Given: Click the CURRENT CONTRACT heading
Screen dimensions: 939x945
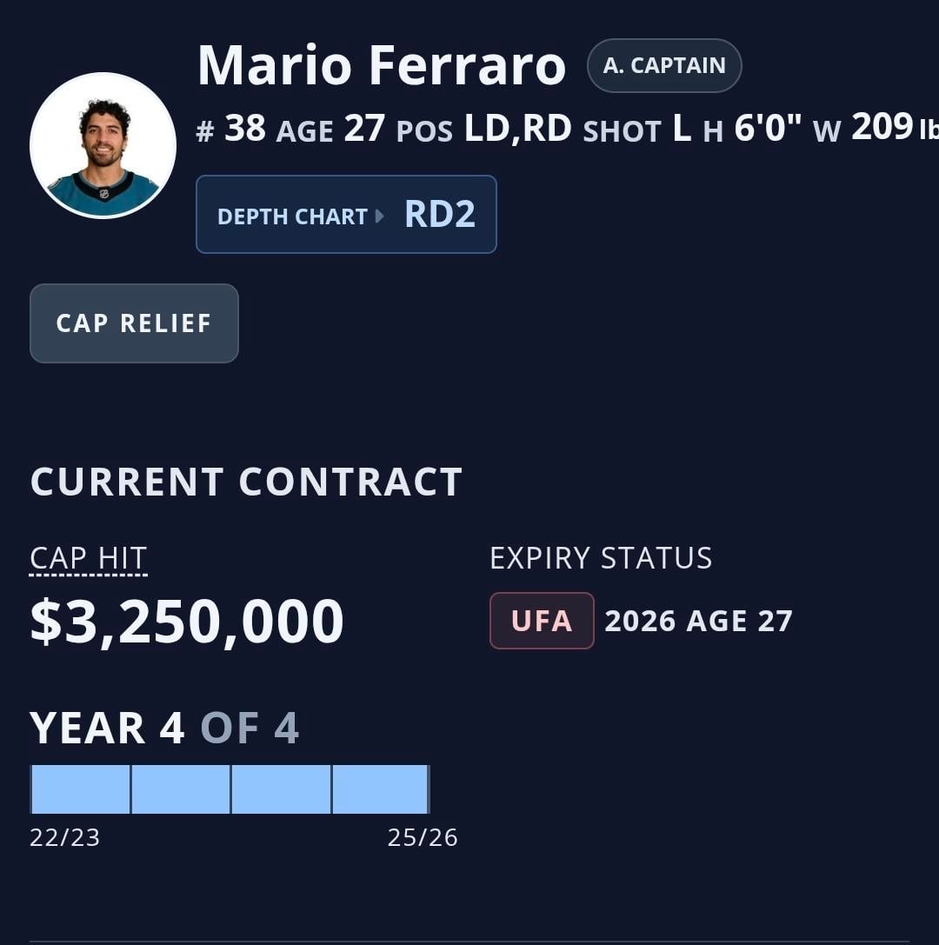Looking at the screenshot, I should coord(246,482).
